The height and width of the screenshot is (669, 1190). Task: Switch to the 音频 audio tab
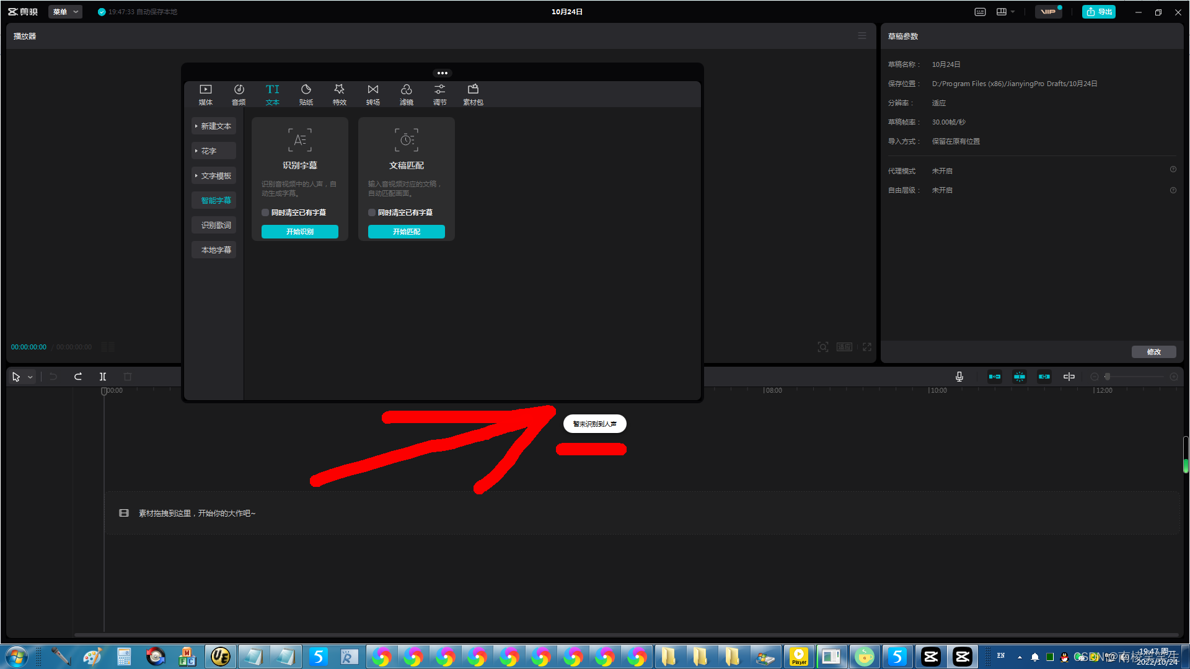coord(239,94)
